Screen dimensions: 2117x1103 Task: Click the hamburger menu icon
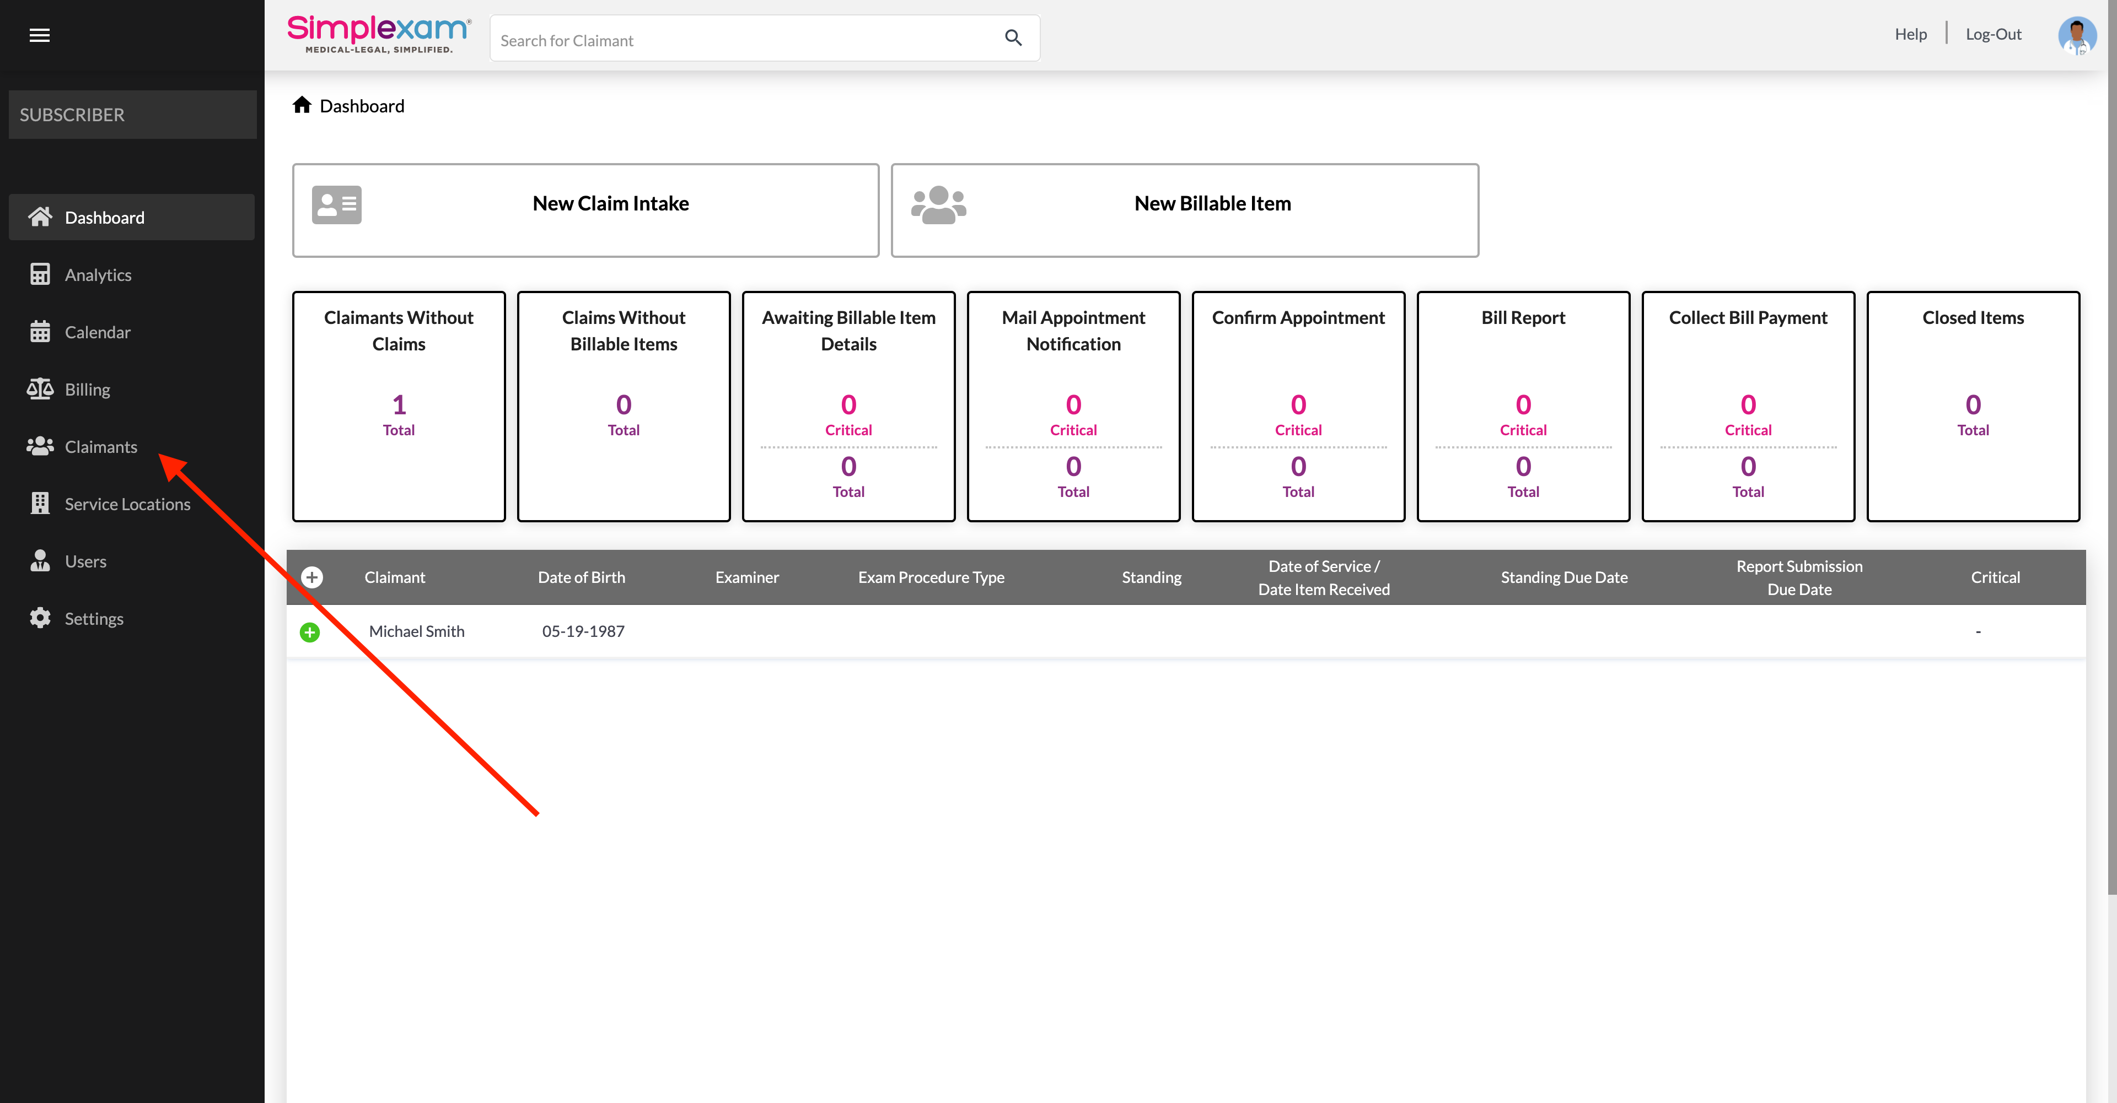pos(40,35)
